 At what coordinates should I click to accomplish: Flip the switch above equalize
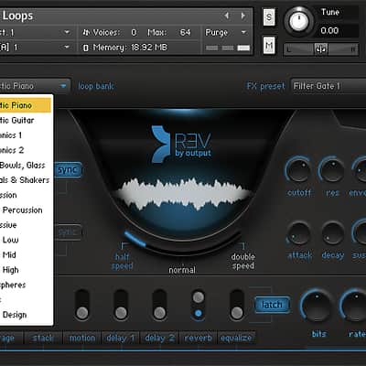pos(237,305)
